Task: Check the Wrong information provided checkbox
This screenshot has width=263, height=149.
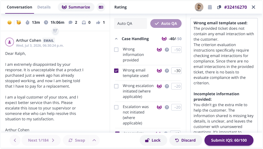Action: [116, 50]
